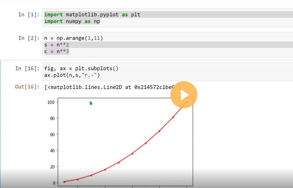293x188 pixels.
Task: Click the blue selected-cell bar at left edge
Action: tap(0, 124)
